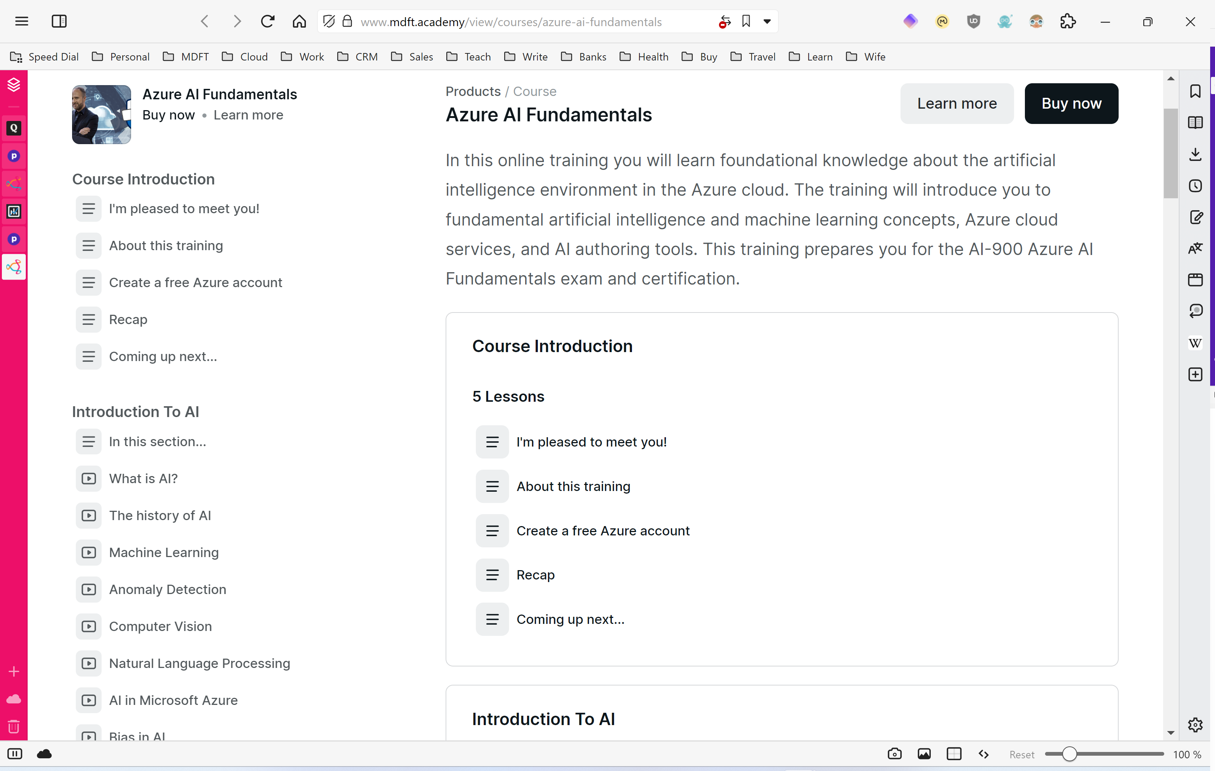Viewport: 1215px width, 771px height.
Task: Toggle the tracker blocker shield icon
Action: [x=328, y=22]
